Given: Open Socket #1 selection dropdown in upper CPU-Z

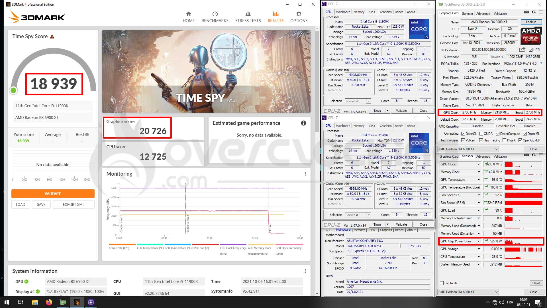Looking at the screenshot, I should coord(358,101).
